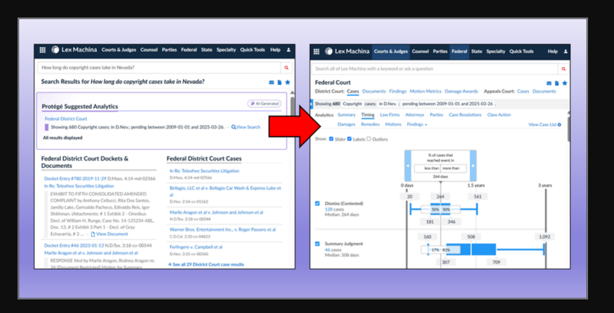614x313 pixels.
Task: Switch to the Law Firms analytics tab
Action: [x=389, y=115]
